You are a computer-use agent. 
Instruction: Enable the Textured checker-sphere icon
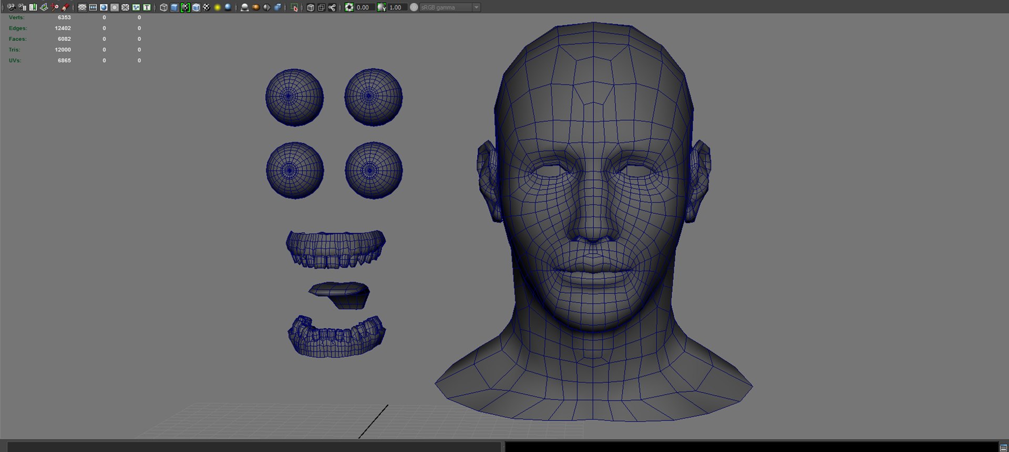pos(207,7)
